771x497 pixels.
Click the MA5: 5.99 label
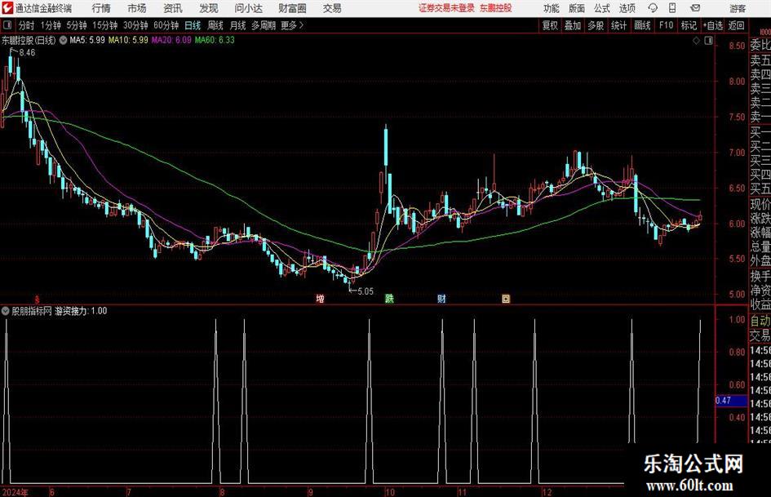click(x=87, y=40)
